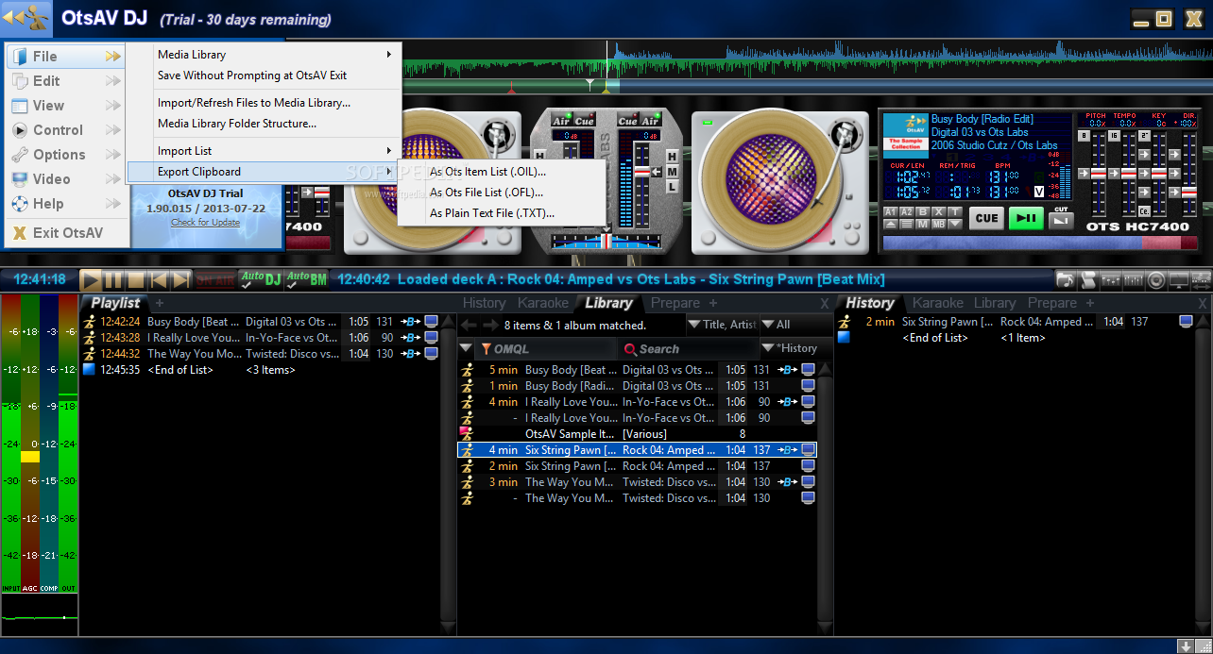Click the Next track transport button

pos(181,279)
